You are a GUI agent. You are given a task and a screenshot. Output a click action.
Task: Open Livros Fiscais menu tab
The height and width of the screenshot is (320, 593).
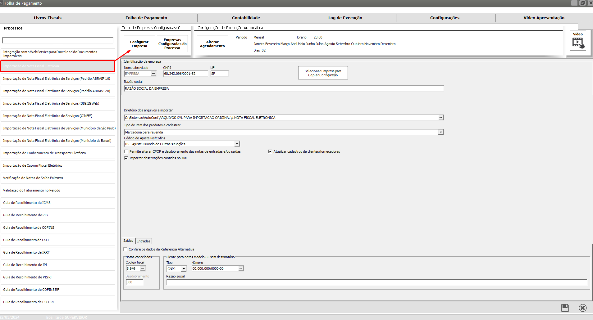point(48,18)
